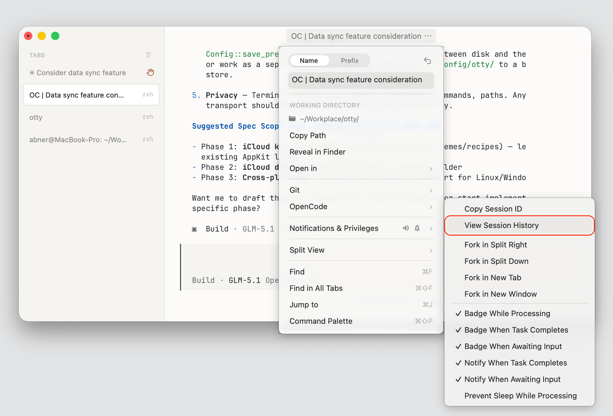Toggle Badge When Awaiting Input
The height and width of the screenshot is (416, 613).
tap(520, 346)
